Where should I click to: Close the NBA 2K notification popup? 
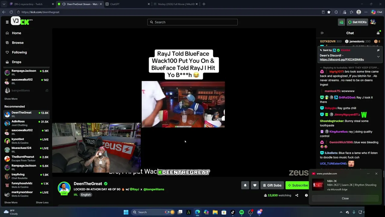(345, 198)
